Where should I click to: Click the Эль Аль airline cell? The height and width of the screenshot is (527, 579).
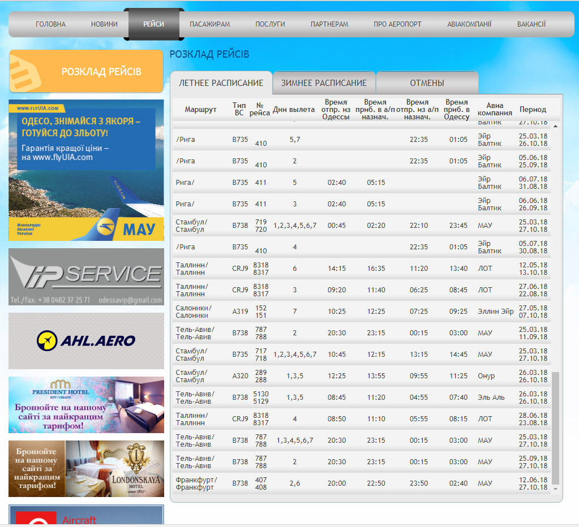pos(491,398)
